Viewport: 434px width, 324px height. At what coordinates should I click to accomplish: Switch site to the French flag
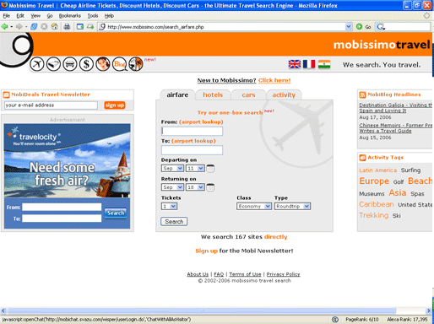[309, 64]
